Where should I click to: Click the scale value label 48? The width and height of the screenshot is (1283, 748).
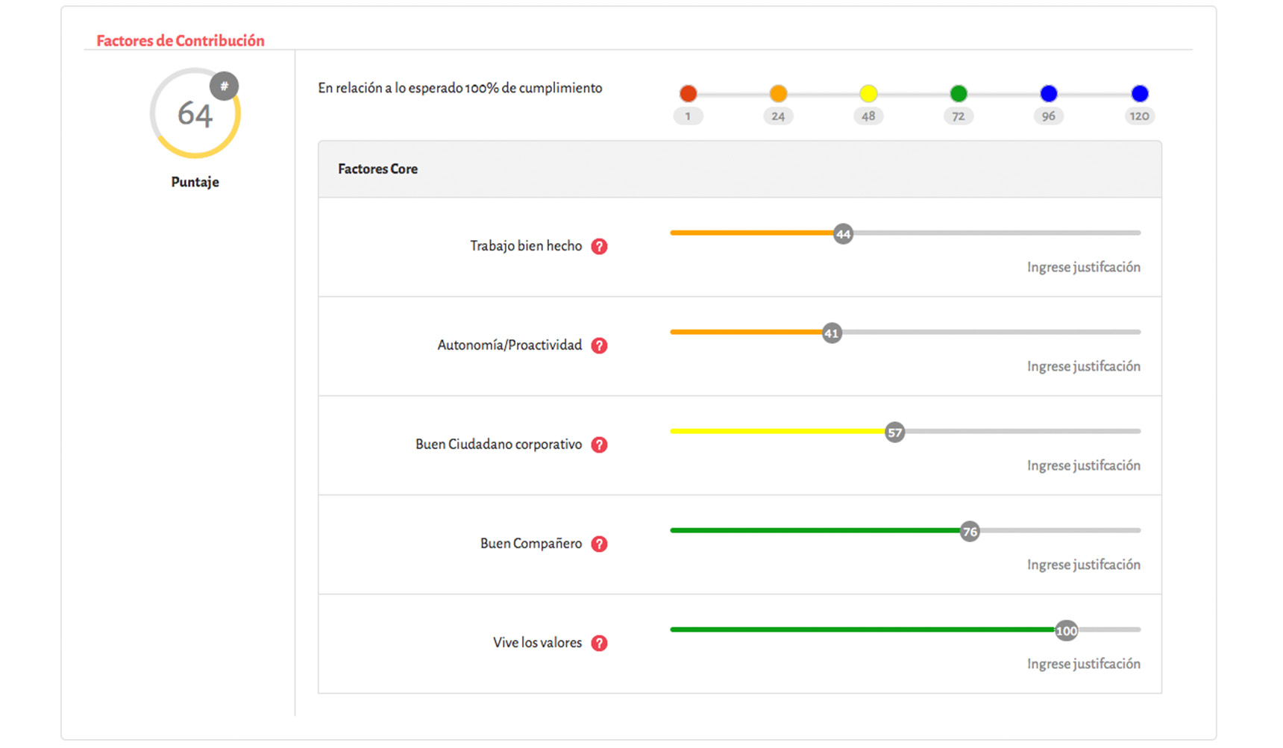click(x=868, y=116)
